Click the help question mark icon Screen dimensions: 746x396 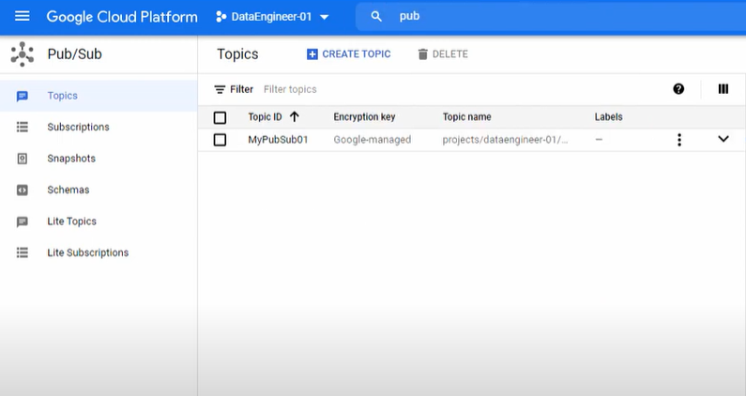click(x=678, y=89)
